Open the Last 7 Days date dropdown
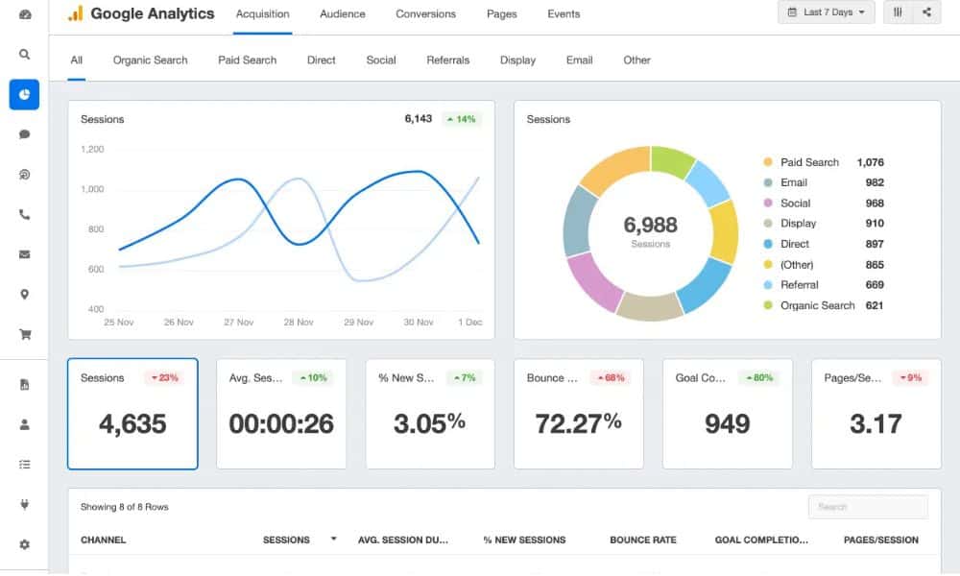Screen dimensions: 960x576 [x=826, y=12]
